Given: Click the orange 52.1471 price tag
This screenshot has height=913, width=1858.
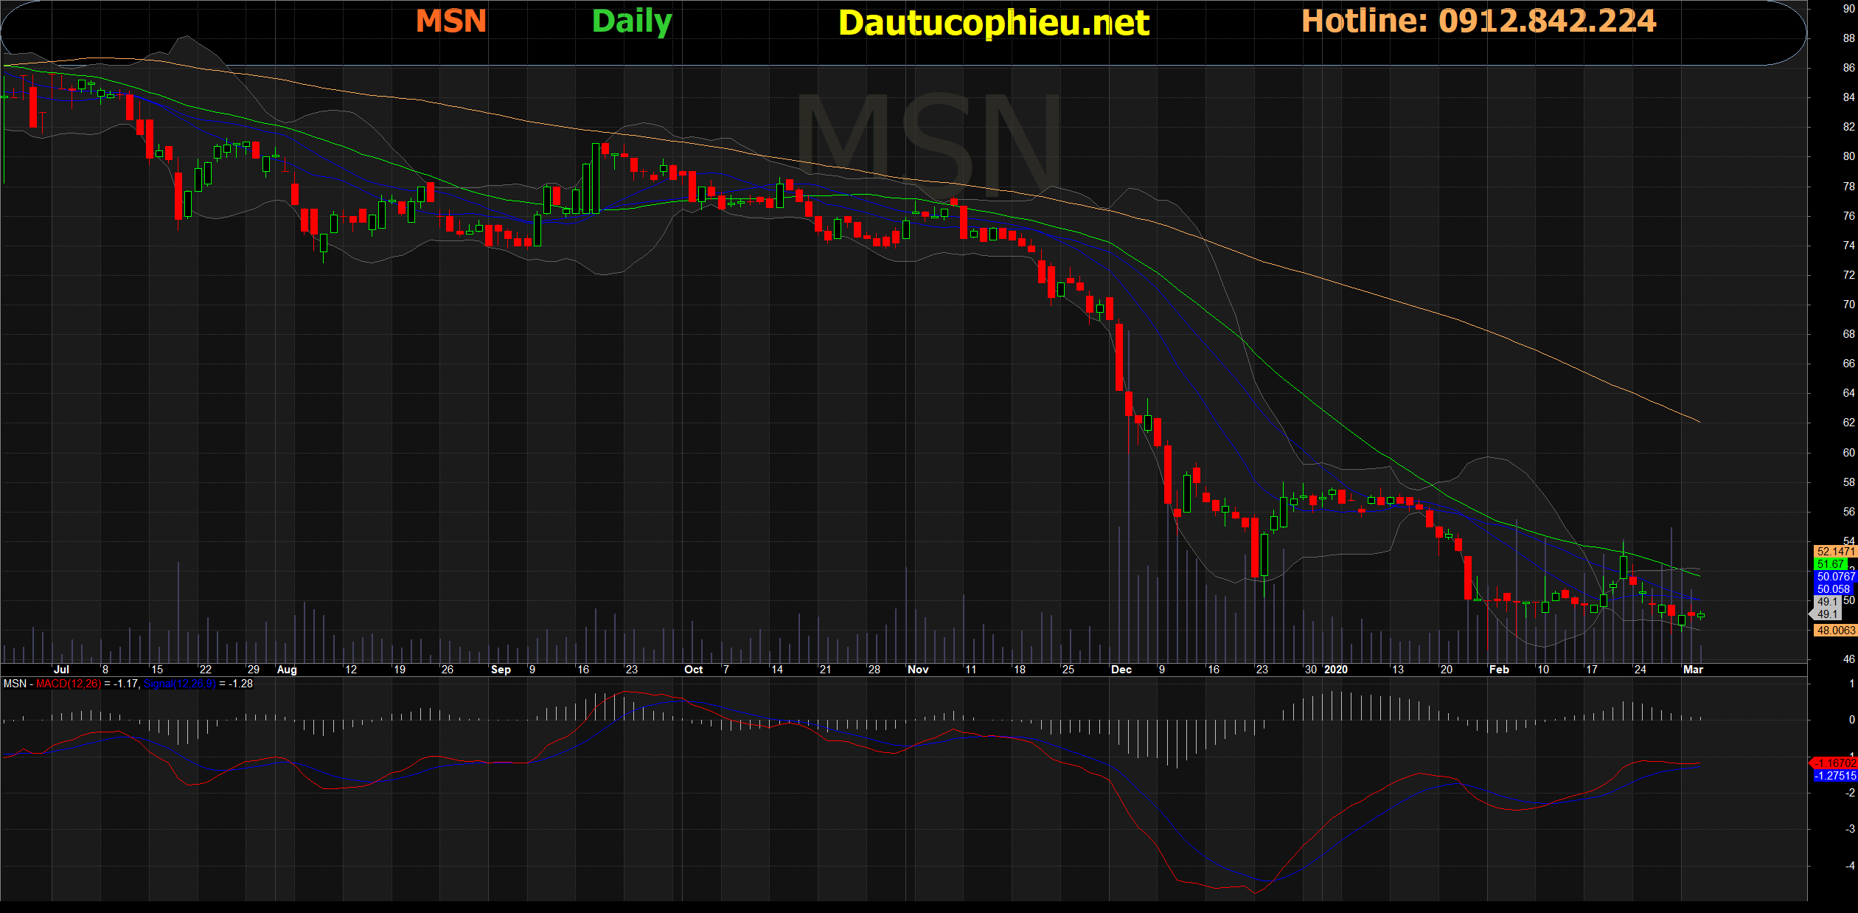Looking at the screenshot, I should 1834,551.
